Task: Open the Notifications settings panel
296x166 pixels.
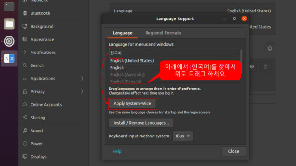Action: click(54, 52)
